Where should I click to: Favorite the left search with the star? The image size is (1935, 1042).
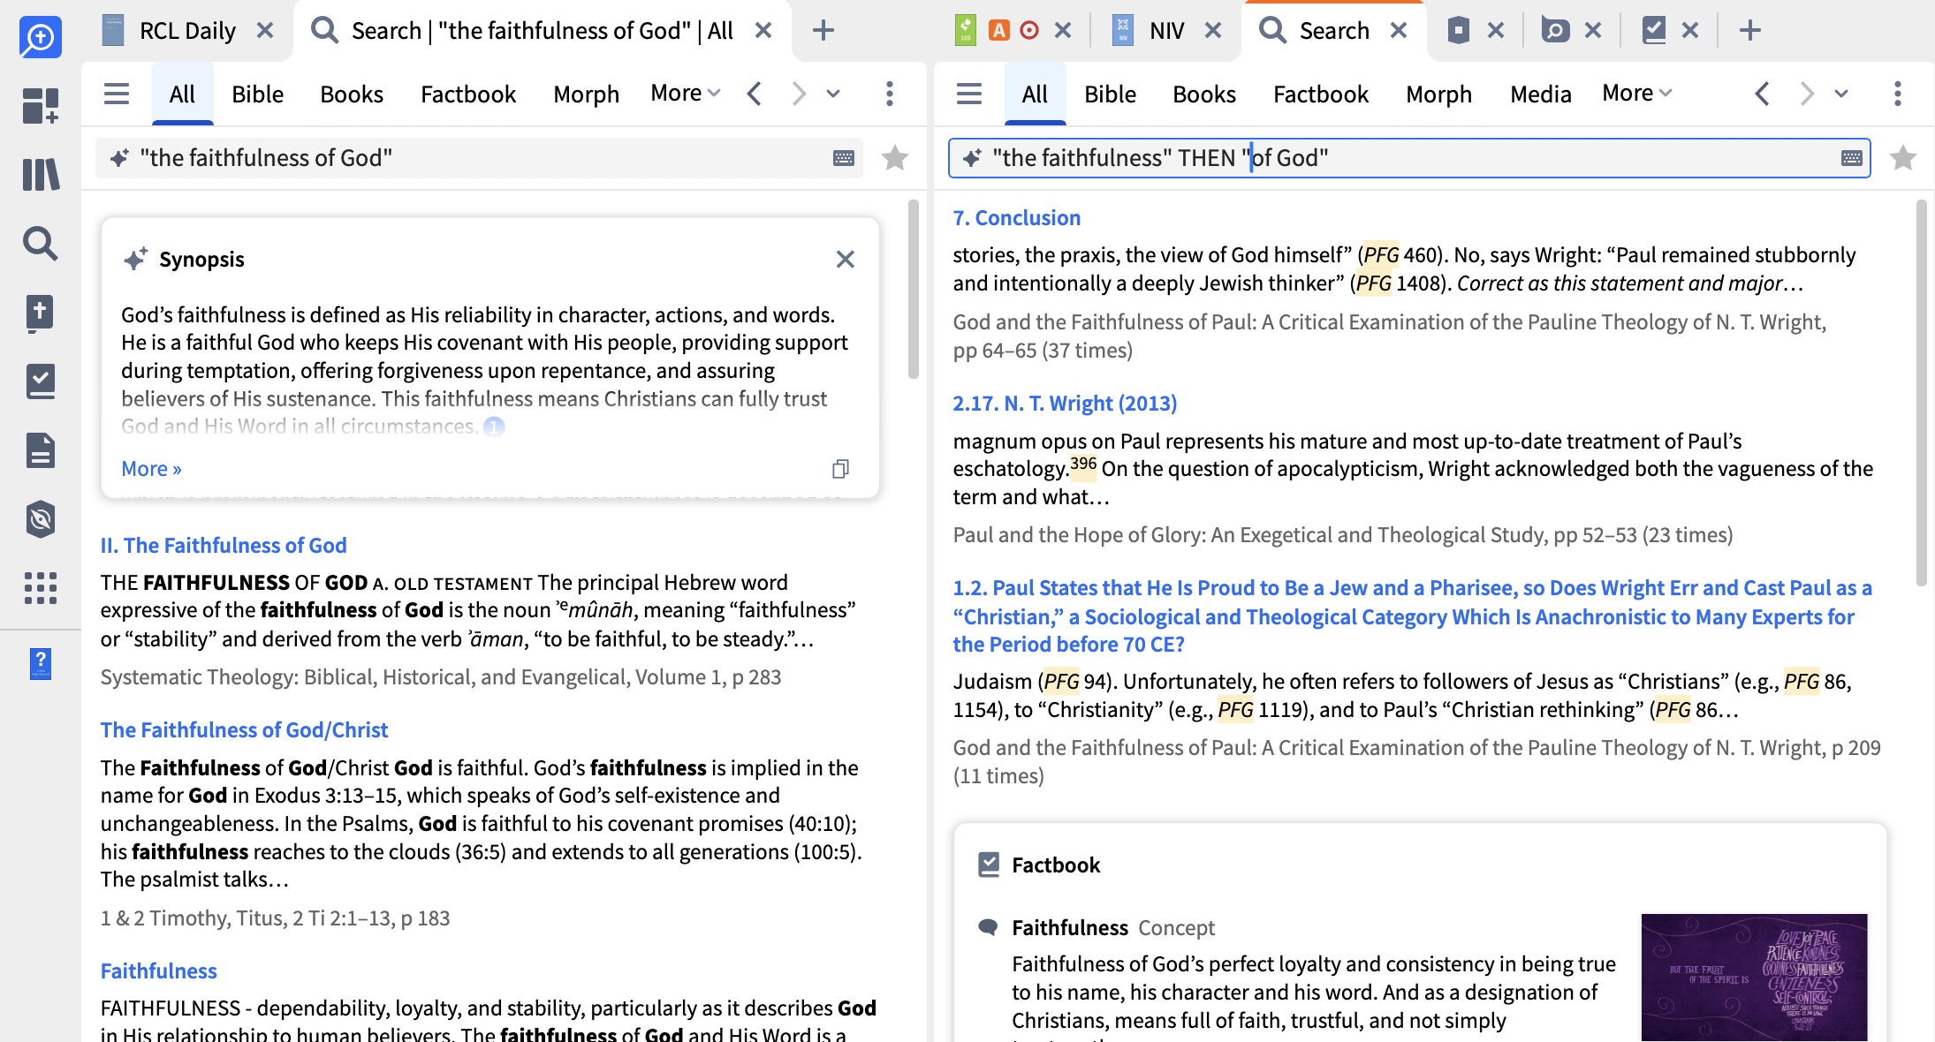895,158
